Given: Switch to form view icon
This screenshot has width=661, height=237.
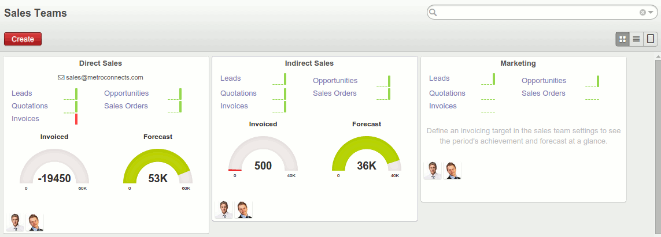Looking at the screenshot, I should pyautogui.click(x=651, y=39).
